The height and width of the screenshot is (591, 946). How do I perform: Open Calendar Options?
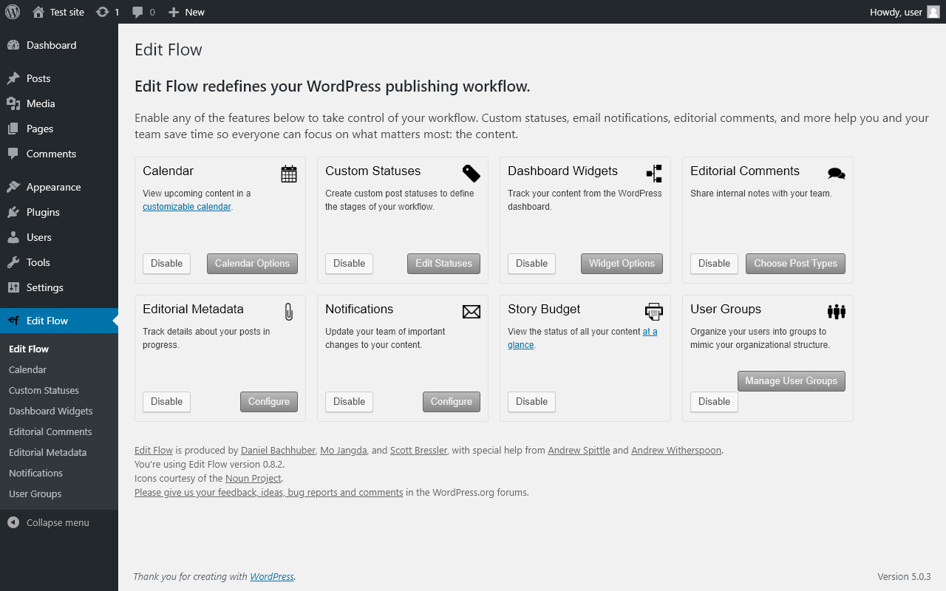click(252, 264)
